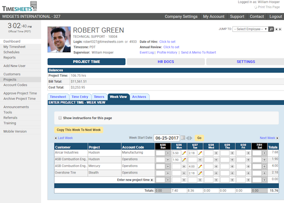The width and height of the screenshot is (284, 203).
Task: Click plus icon for Overstone Tire Saturday
Action: (x=264, y=173)
